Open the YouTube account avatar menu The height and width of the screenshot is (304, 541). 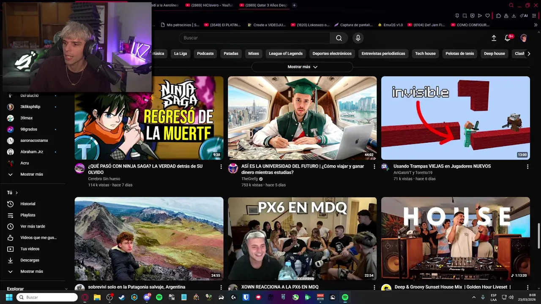[x=524, y=38]
